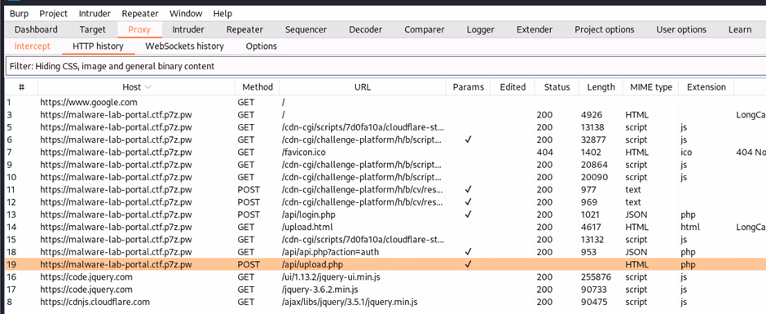Open the Decoder tab
766x314 pixels.
point(365,29)
